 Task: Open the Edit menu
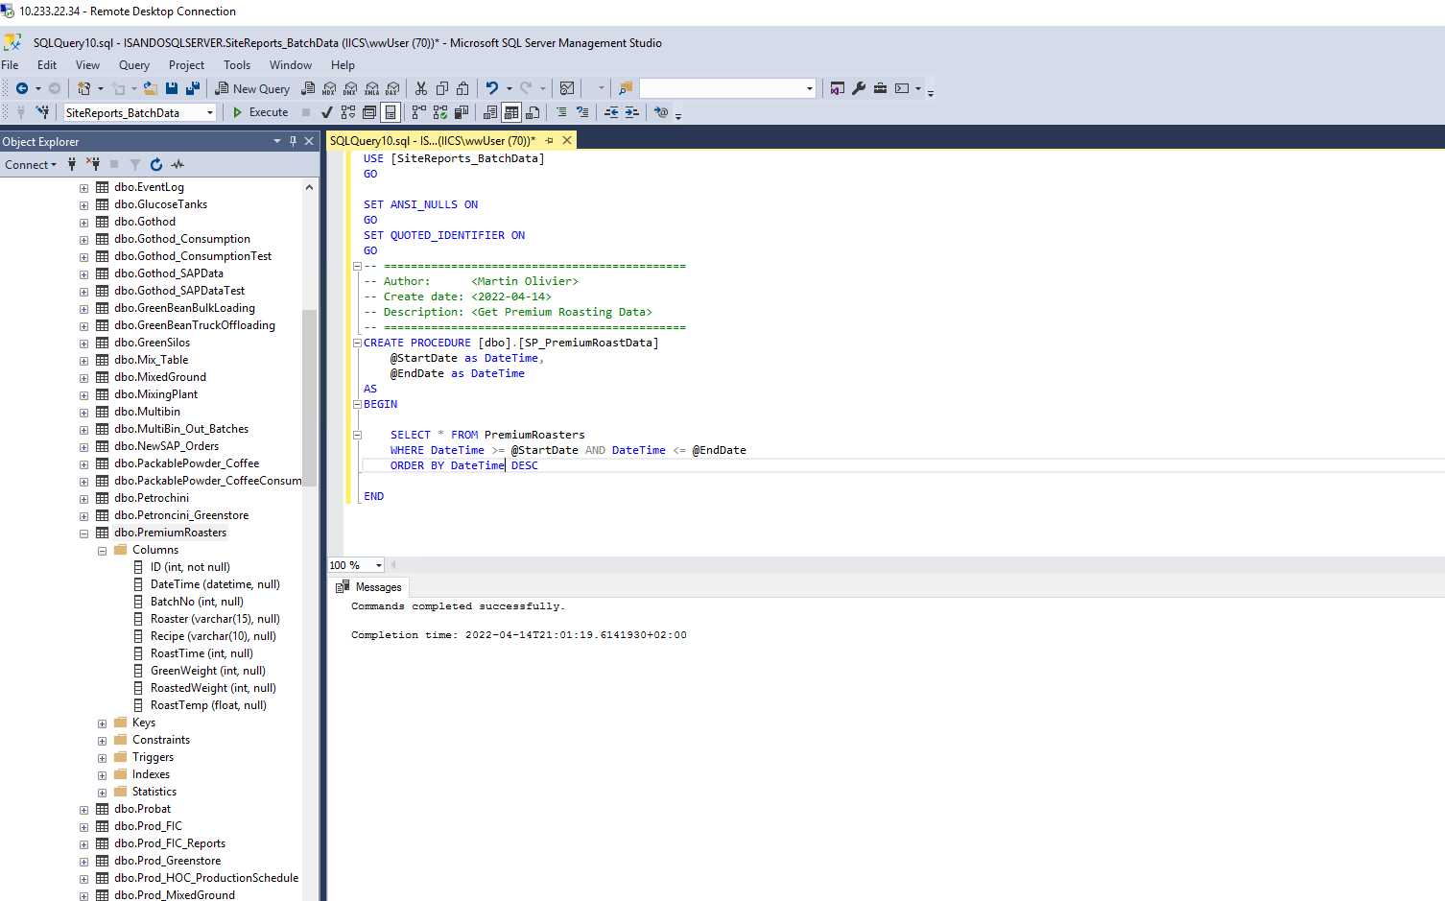47,65
